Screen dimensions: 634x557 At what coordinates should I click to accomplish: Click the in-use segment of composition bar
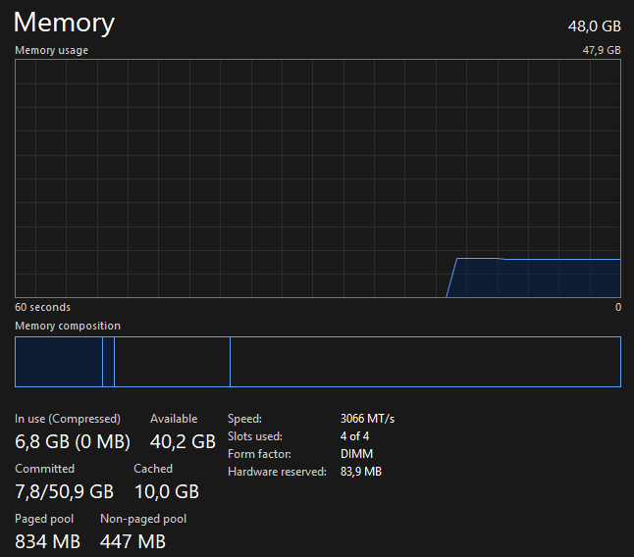[59, 362]
